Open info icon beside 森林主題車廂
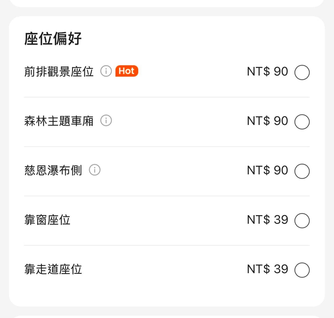The image size is (334, 318). point(106,120)
